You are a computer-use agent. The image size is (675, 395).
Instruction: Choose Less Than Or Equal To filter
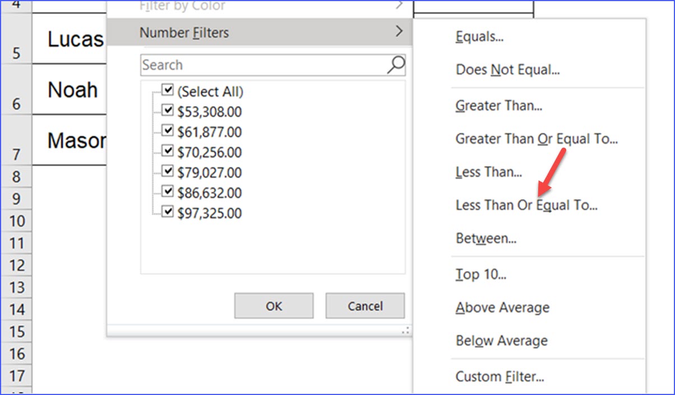(526, 205)
